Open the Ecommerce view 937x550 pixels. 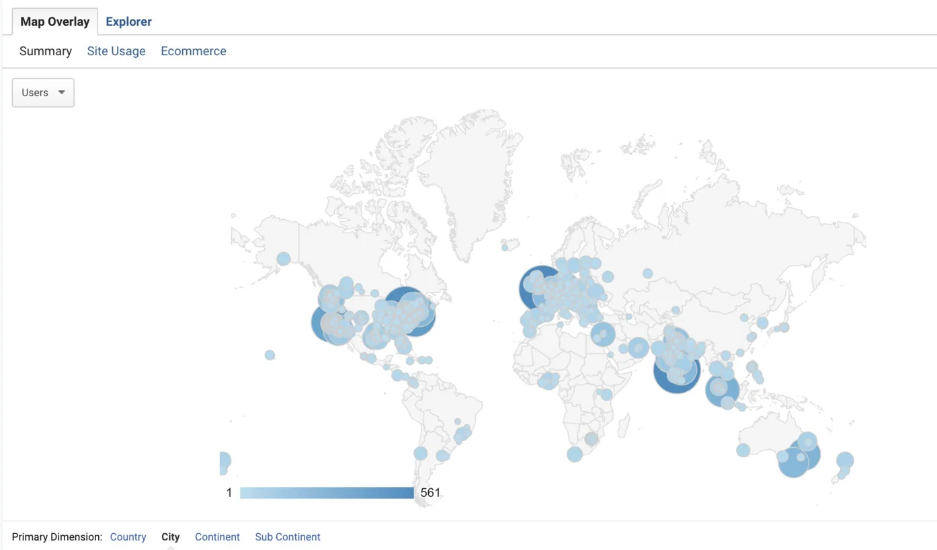(x=193, y=51)
